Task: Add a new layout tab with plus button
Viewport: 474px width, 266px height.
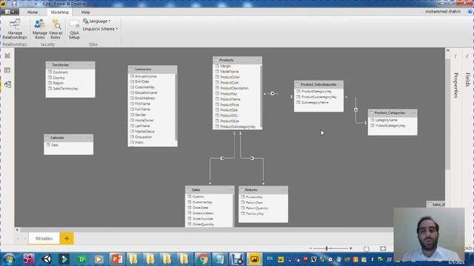Action: coord(67,239)
